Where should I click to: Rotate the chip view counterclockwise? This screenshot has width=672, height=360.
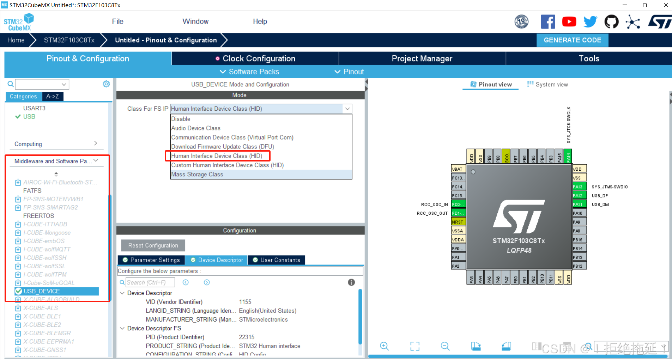tap(506, 346)
